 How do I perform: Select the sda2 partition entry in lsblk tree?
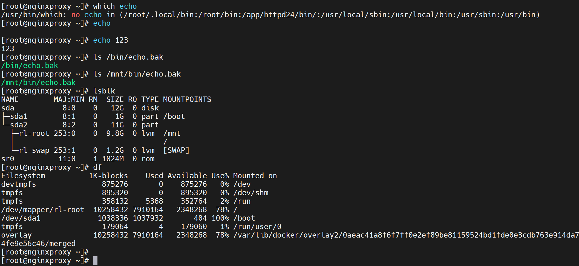pyautogui.click(x=19, y=125)
